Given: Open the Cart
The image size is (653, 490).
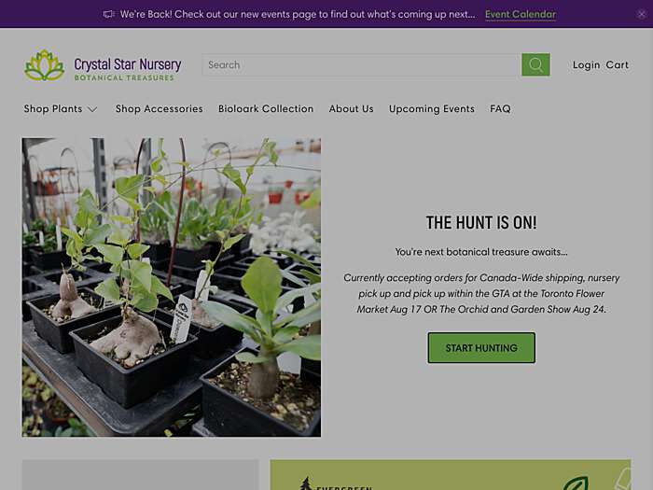Looking at the screenshot, I should pos(617,65).
